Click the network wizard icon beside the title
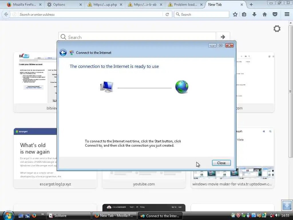Image resolution: width=293 pixels, height=220 pixels. click(x=71, y=53)
